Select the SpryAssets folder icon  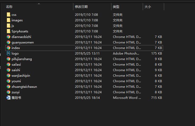tap(8, 31)
